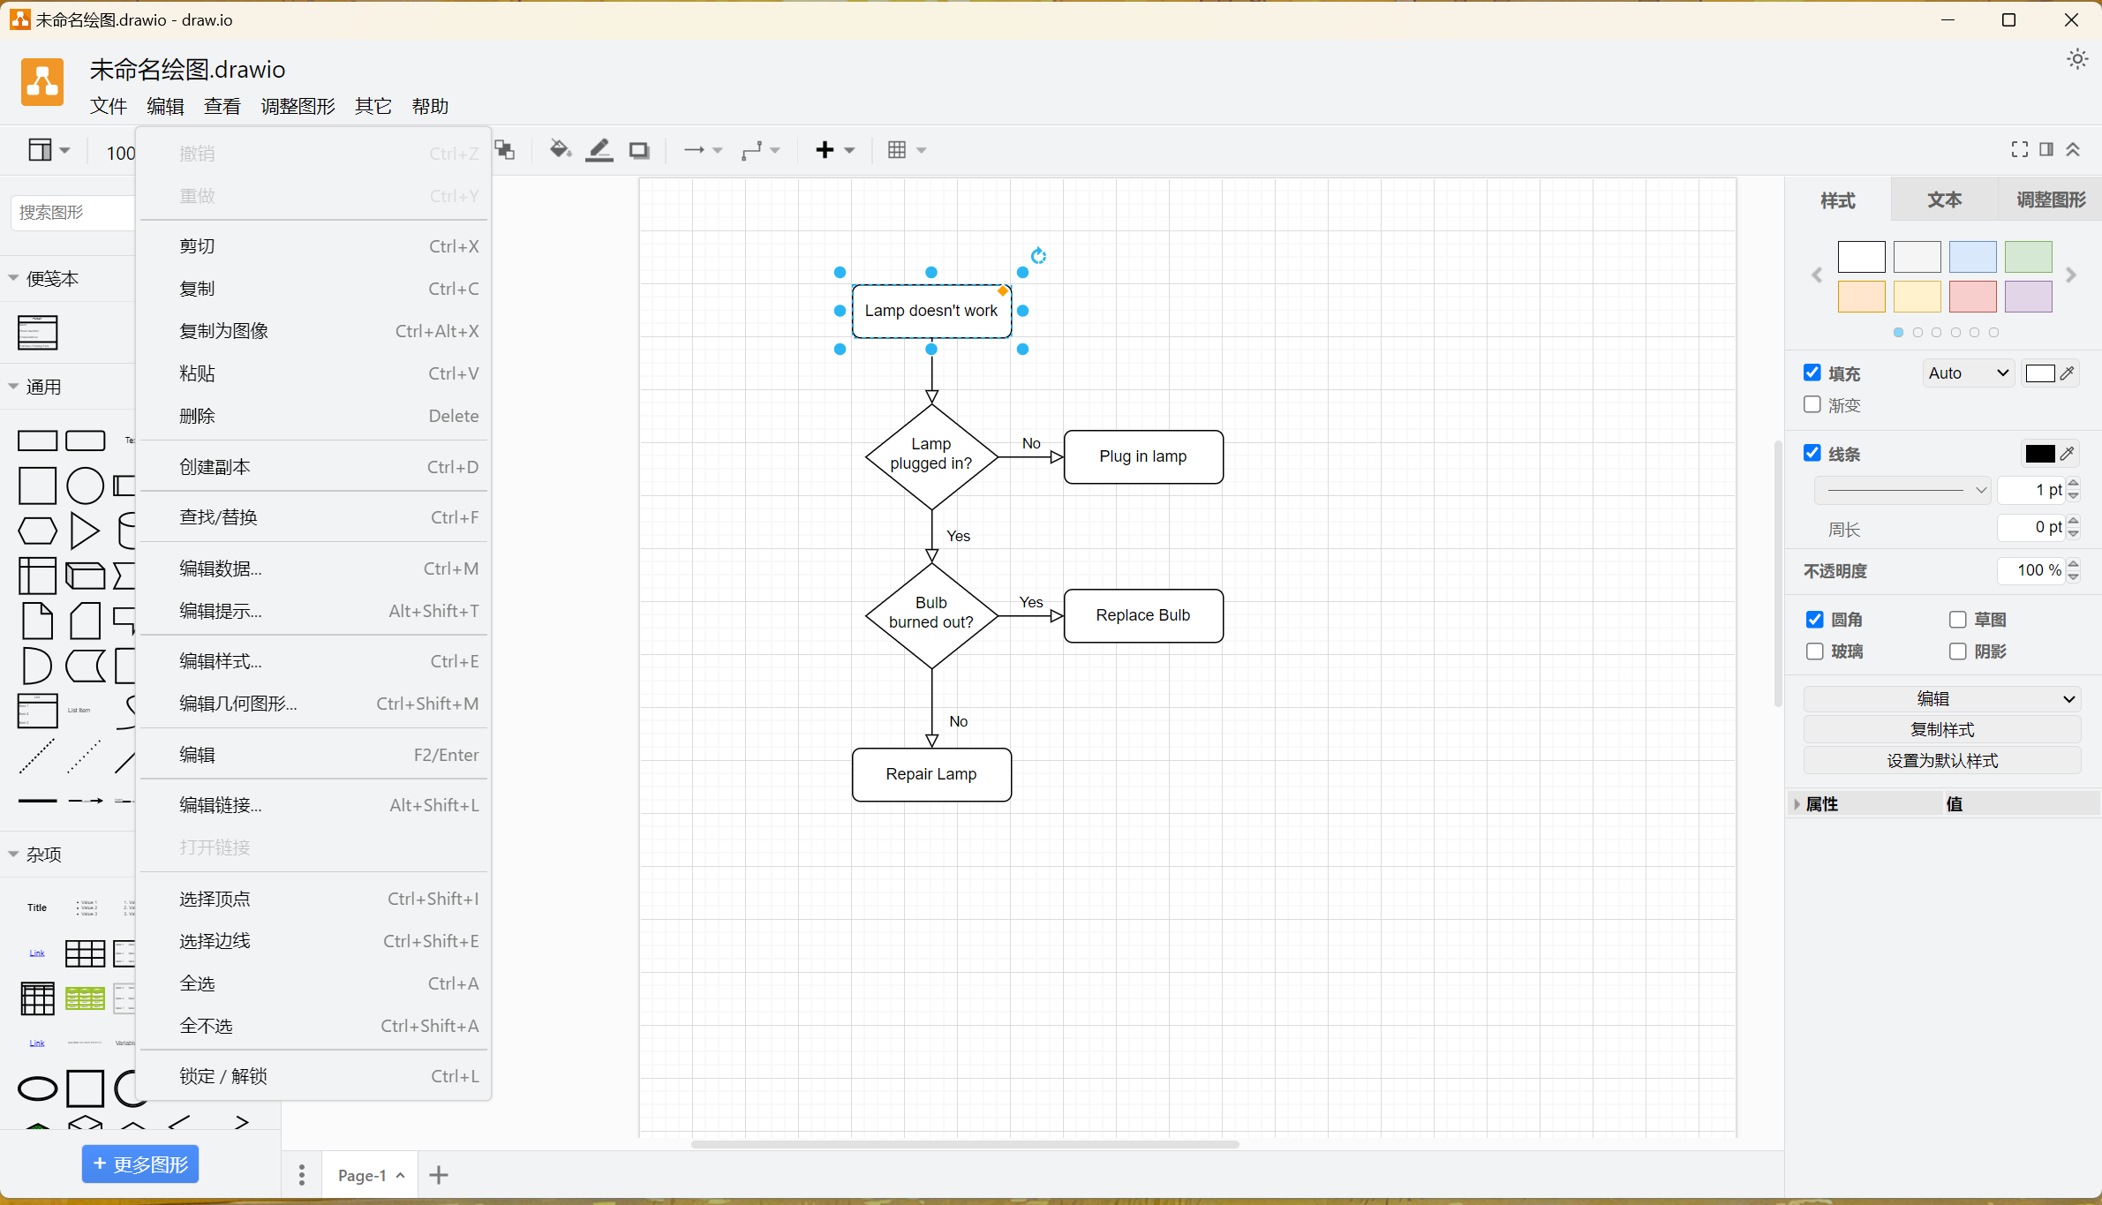Uncheck the 圆角 rounded checkbox
Image resolution: width=2102 pixels, height=1205 pixels.
coord(1814,620)
